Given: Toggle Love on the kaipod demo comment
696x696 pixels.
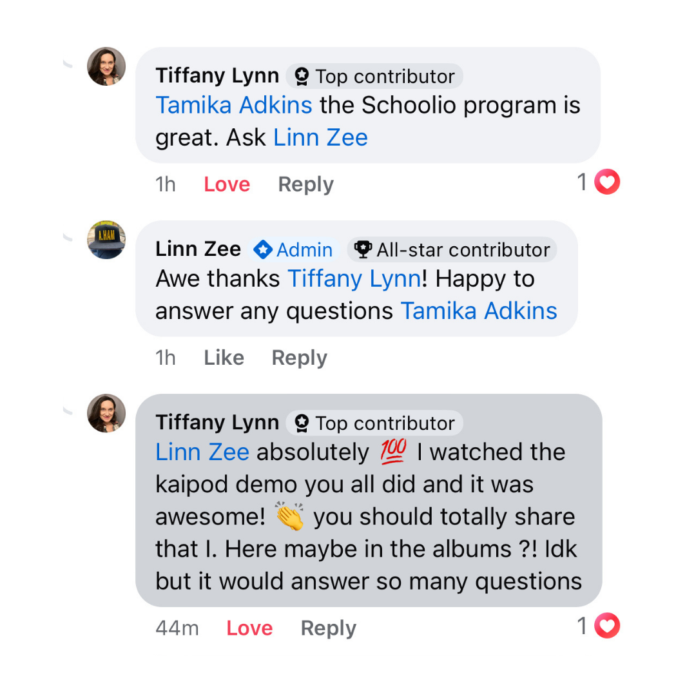Looking at the screenshot, I should tap(249, 628).
